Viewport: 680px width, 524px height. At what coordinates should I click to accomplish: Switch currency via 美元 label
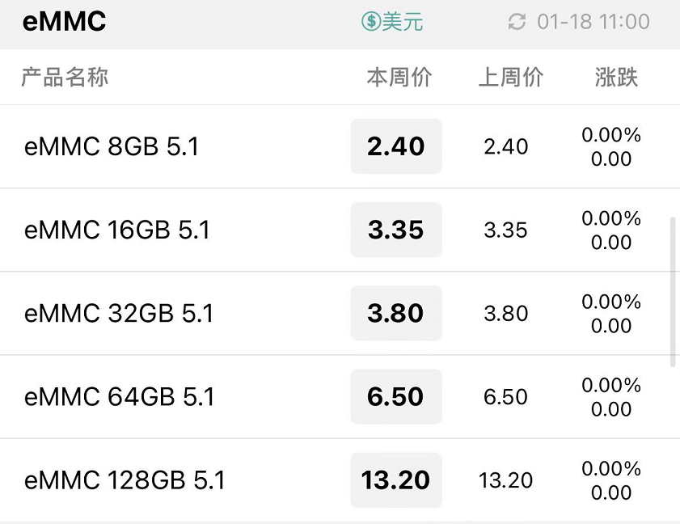click(x=403, y=21)
